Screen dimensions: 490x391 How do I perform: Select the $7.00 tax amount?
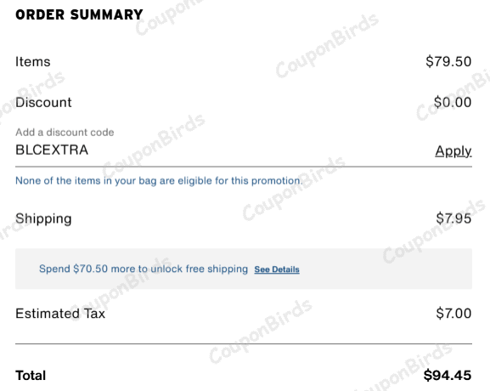click(453, 313)
